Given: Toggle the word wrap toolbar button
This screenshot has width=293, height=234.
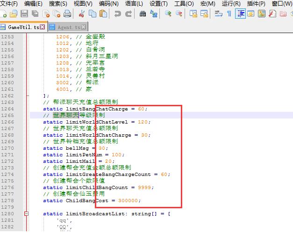Looking at the screenshot, I should (218, 14).
